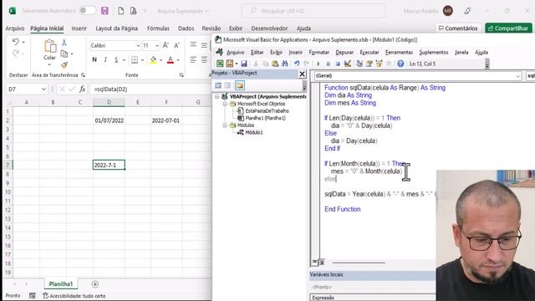
Task: Click the formula bar showing =sqlData(D2)
Action: [150, 89]
